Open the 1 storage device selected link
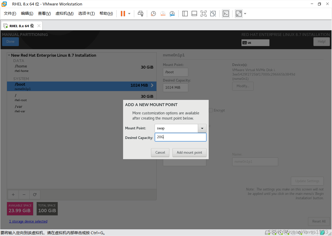Viewport: 332px width, 236px height. (28, 222)
